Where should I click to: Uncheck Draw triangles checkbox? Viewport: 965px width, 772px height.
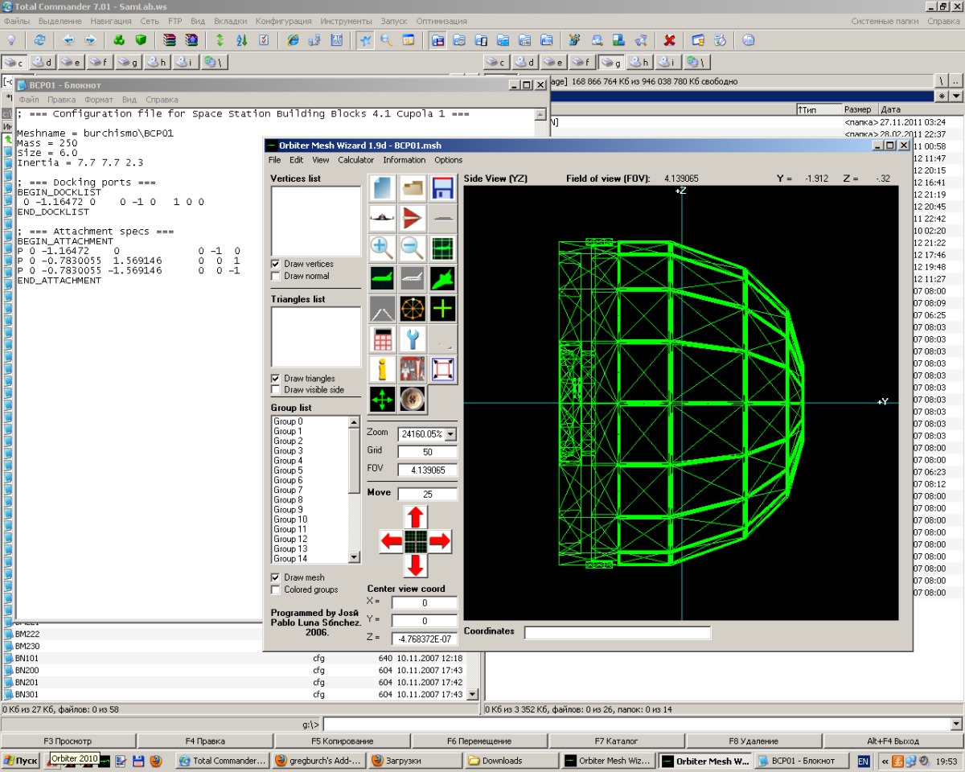click(276, 378)
